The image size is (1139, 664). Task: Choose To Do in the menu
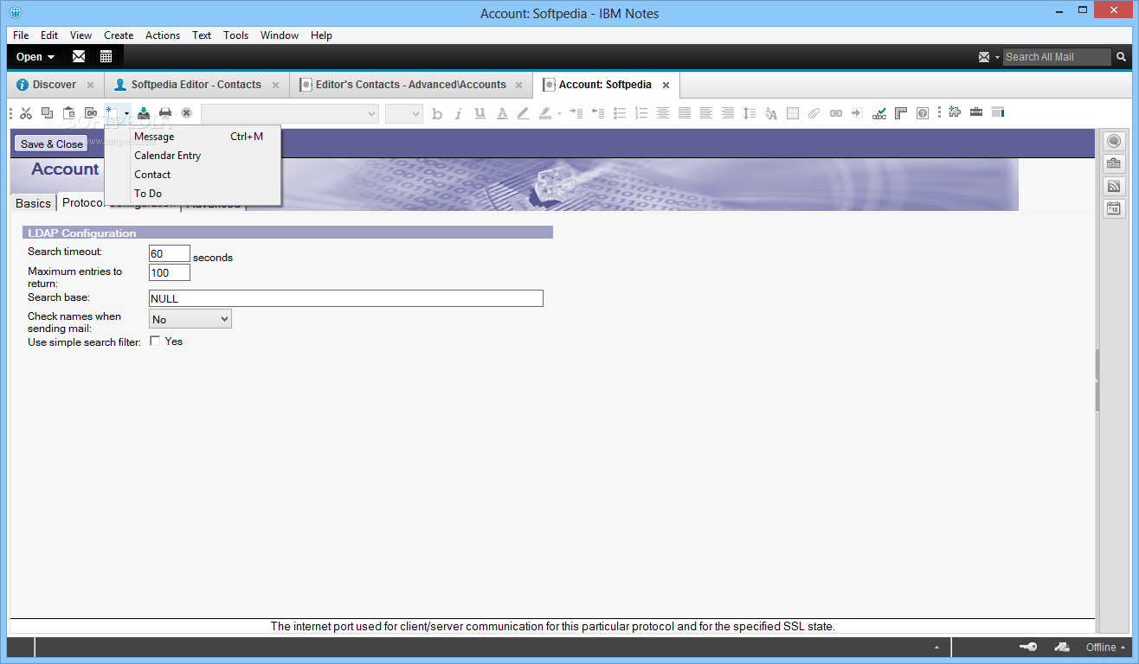click(192, 194)
